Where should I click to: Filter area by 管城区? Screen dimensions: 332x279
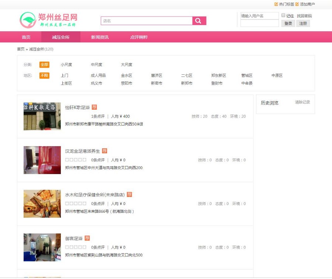pos(247,75)
